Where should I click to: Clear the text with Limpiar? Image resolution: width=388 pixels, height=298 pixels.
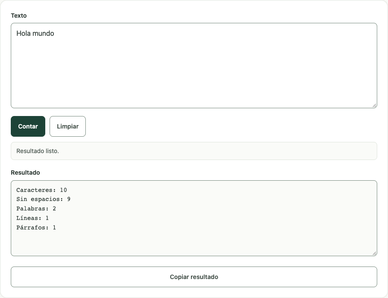pyautogui.click(x=68, y=126)
